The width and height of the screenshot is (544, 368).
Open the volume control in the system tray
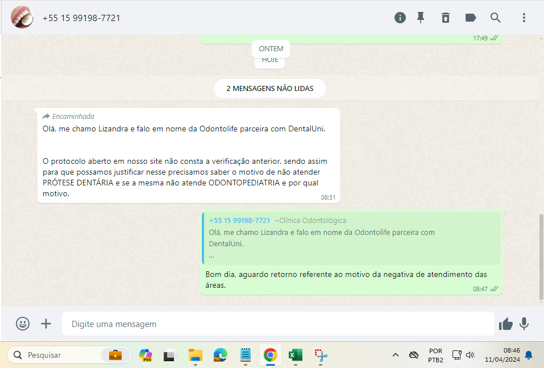coord(470,355)
